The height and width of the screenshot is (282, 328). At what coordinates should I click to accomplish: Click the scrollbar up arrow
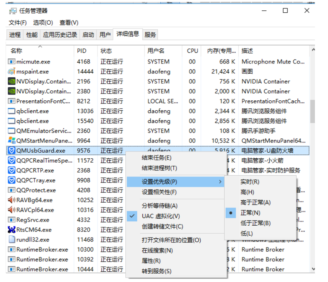coord(313,50)
